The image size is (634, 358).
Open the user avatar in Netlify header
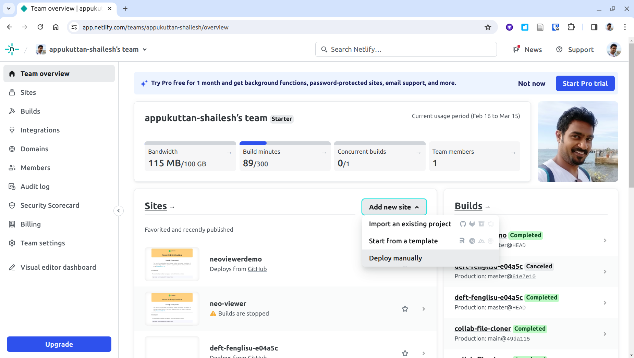(613, 49)
